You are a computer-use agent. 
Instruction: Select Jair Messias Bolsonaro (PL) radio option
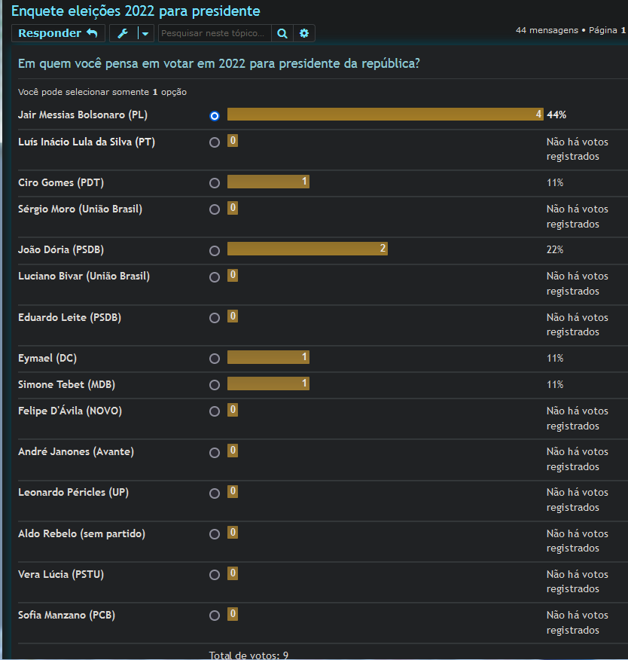(215, 116)
